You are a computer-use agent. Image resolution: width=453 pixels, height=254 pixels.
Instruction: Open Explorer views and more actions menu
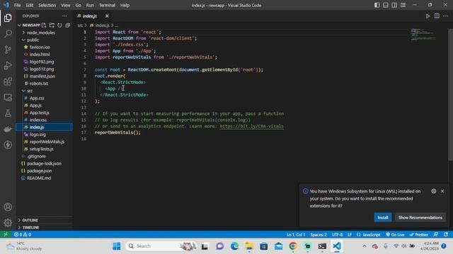click(x=64, y=16)
